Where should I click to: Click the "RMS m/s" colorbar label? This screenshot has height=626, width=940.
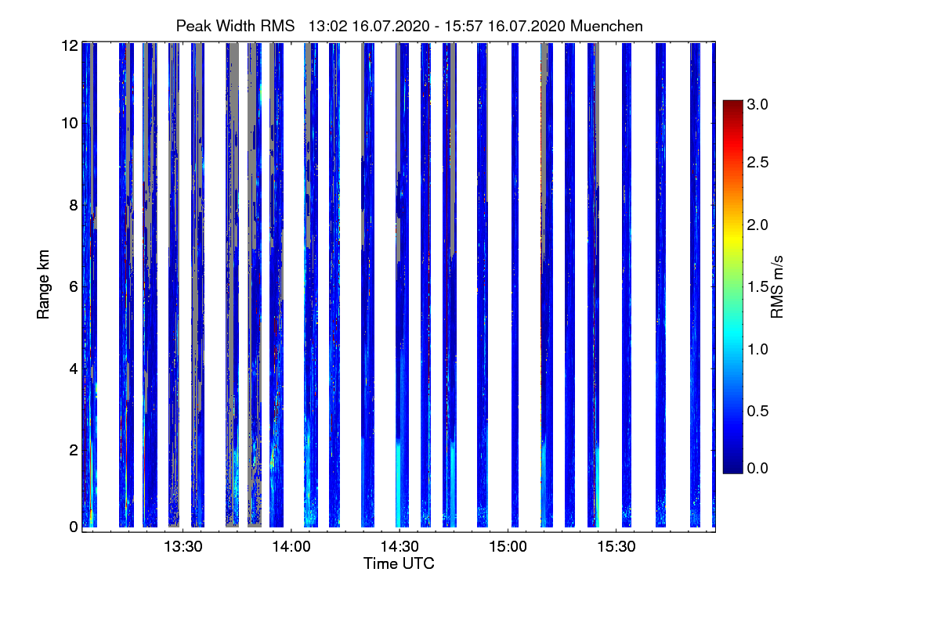[x=776, y=286]
